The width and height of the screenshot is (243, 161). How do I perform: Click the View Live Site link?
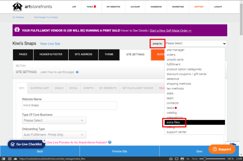pyautogui.click(x=50, y=44)
